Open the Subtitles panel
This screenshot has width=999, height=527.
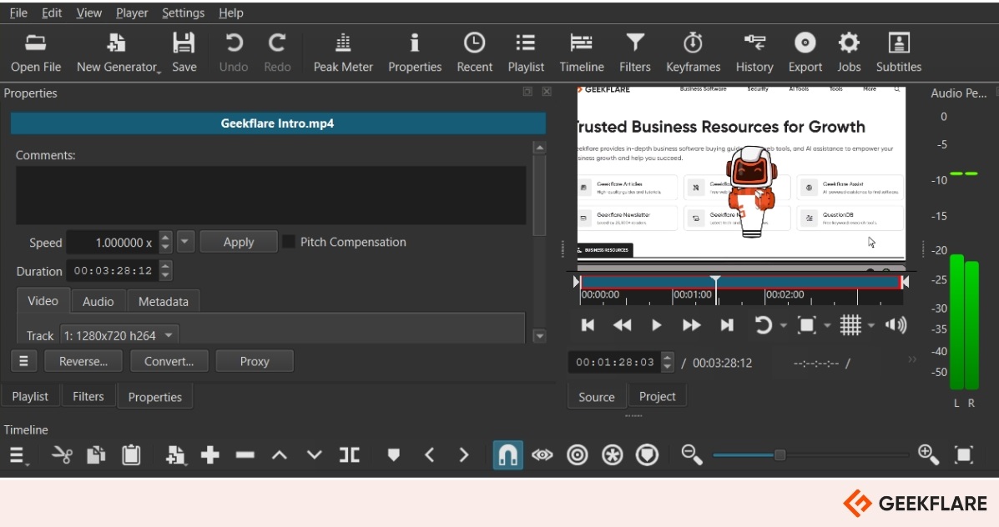pyautogui.click(x=898, y=53)
